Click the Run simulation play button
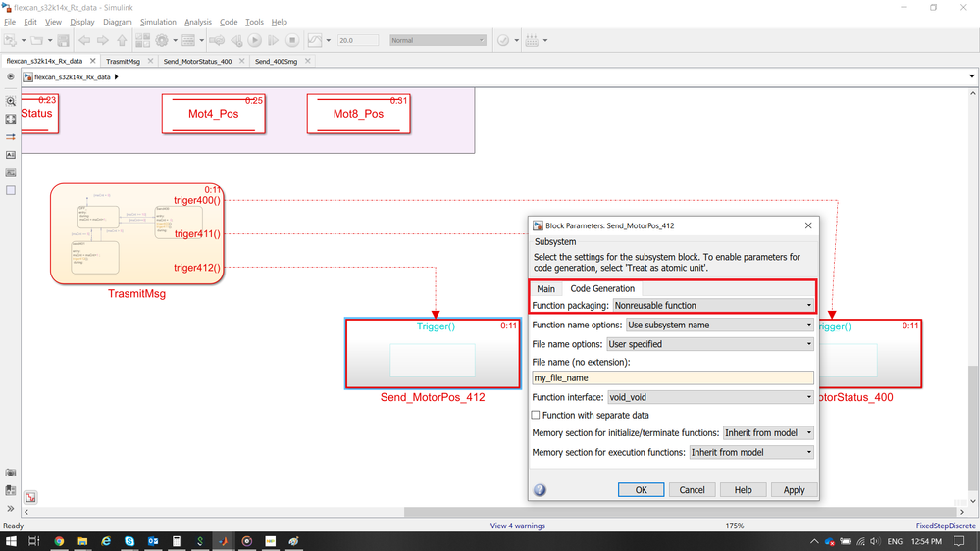The height and width of the screenshot is (551, 980). [254, 40]
